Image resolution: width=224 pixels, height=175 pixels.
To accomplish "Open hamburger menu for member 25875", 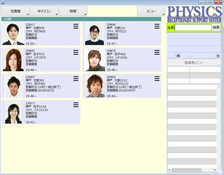I will coord(157,52).
